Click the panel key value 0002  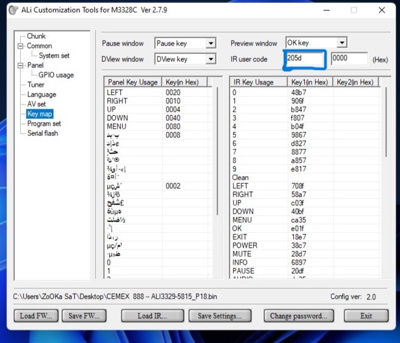173,186
